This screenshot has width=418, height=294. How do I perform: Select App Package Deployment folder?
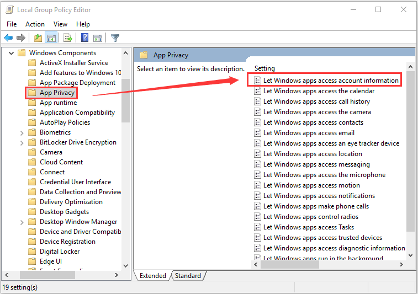77,83
